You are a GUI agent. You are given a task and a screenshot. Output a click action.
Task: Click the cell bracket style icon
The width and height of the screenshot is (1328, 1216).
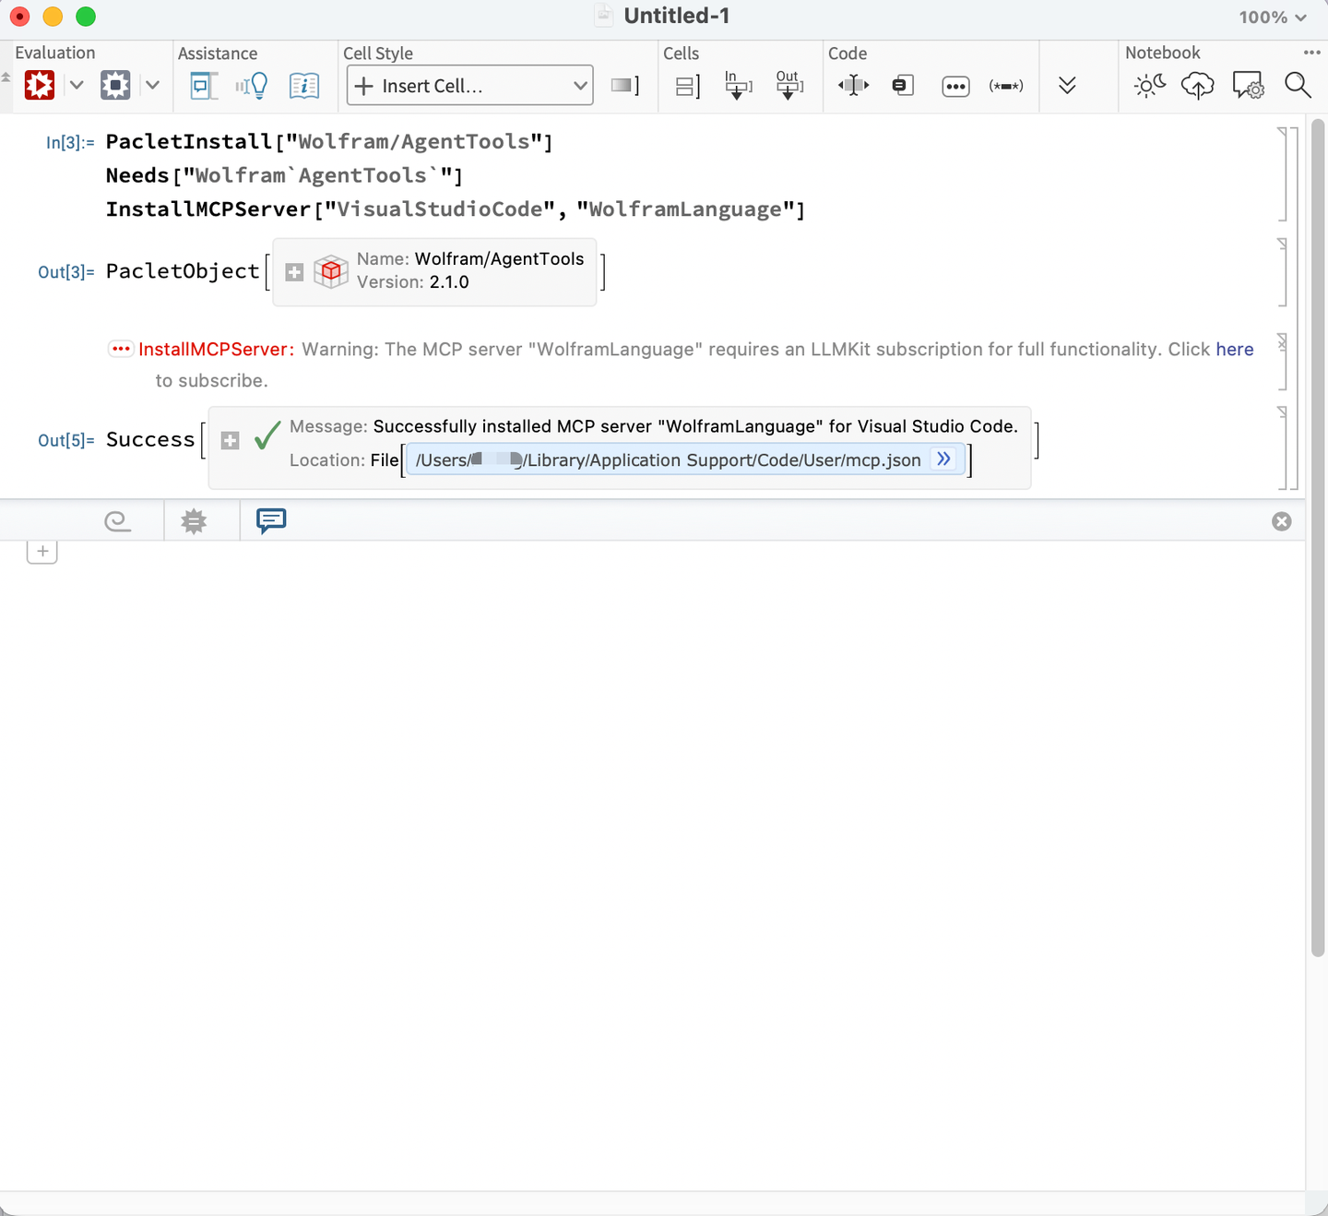pyautogui.click(x=625, y=86)
